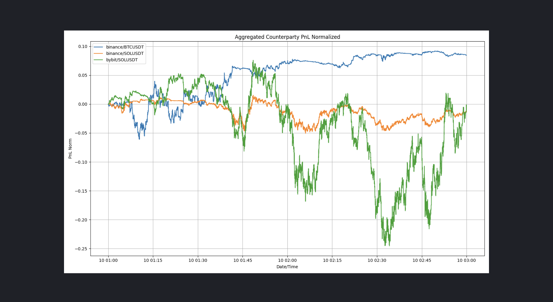Click the blue line swatch in legend
The height and width of the screenshot is (302, 553).
click(x=98, y=47)
